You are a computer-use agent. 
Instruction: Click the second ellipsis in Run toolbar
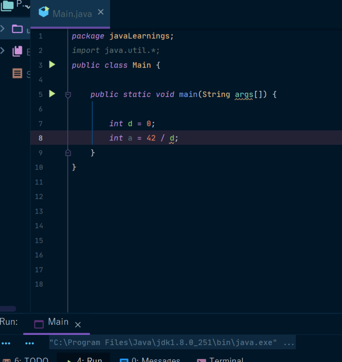[x=30, y=343]
